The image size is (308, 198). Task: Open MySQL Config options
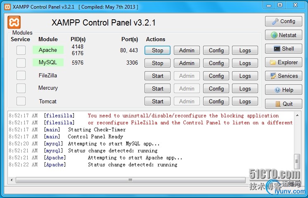coord(216,63)
